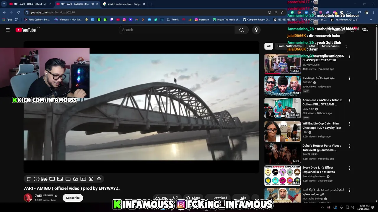Click the video filters sparkle icon
The height and width of the screenshot is (212, 378).
click(x=83, y=179)
